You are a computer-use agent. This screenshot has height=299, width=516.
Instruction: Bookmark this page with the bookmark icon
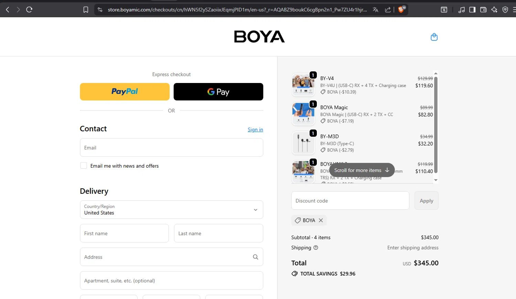click(x=86, y=10)
